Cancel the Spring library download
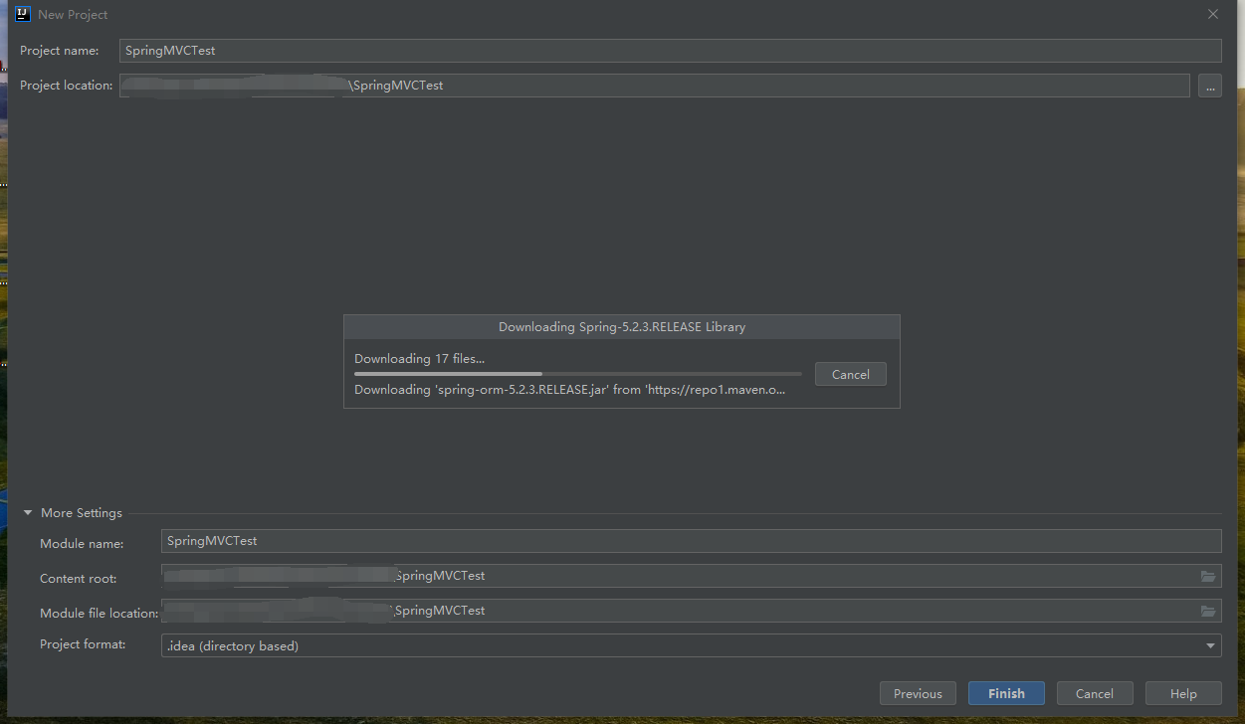The image size is (1245, 724). [x=850, y=374]
